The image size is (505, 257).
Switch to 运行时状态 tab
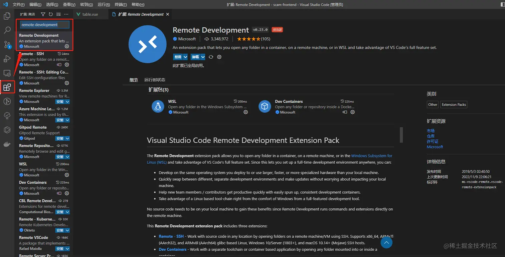155,80
